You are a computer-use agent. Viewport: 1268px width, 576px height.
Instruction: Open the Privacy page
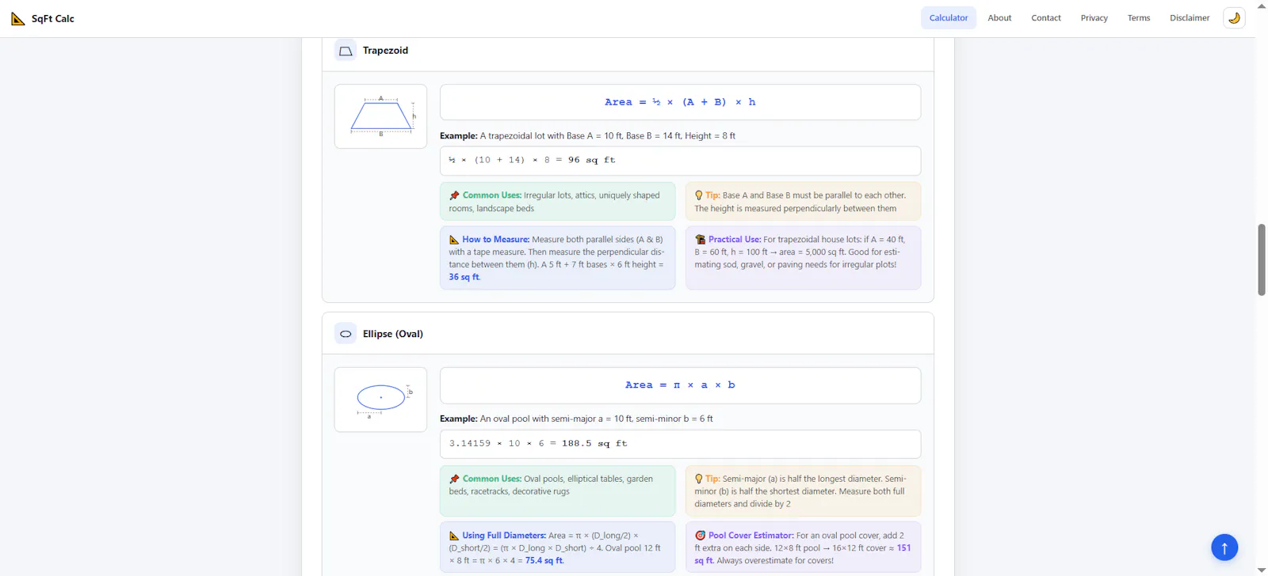click(1094, 17)
